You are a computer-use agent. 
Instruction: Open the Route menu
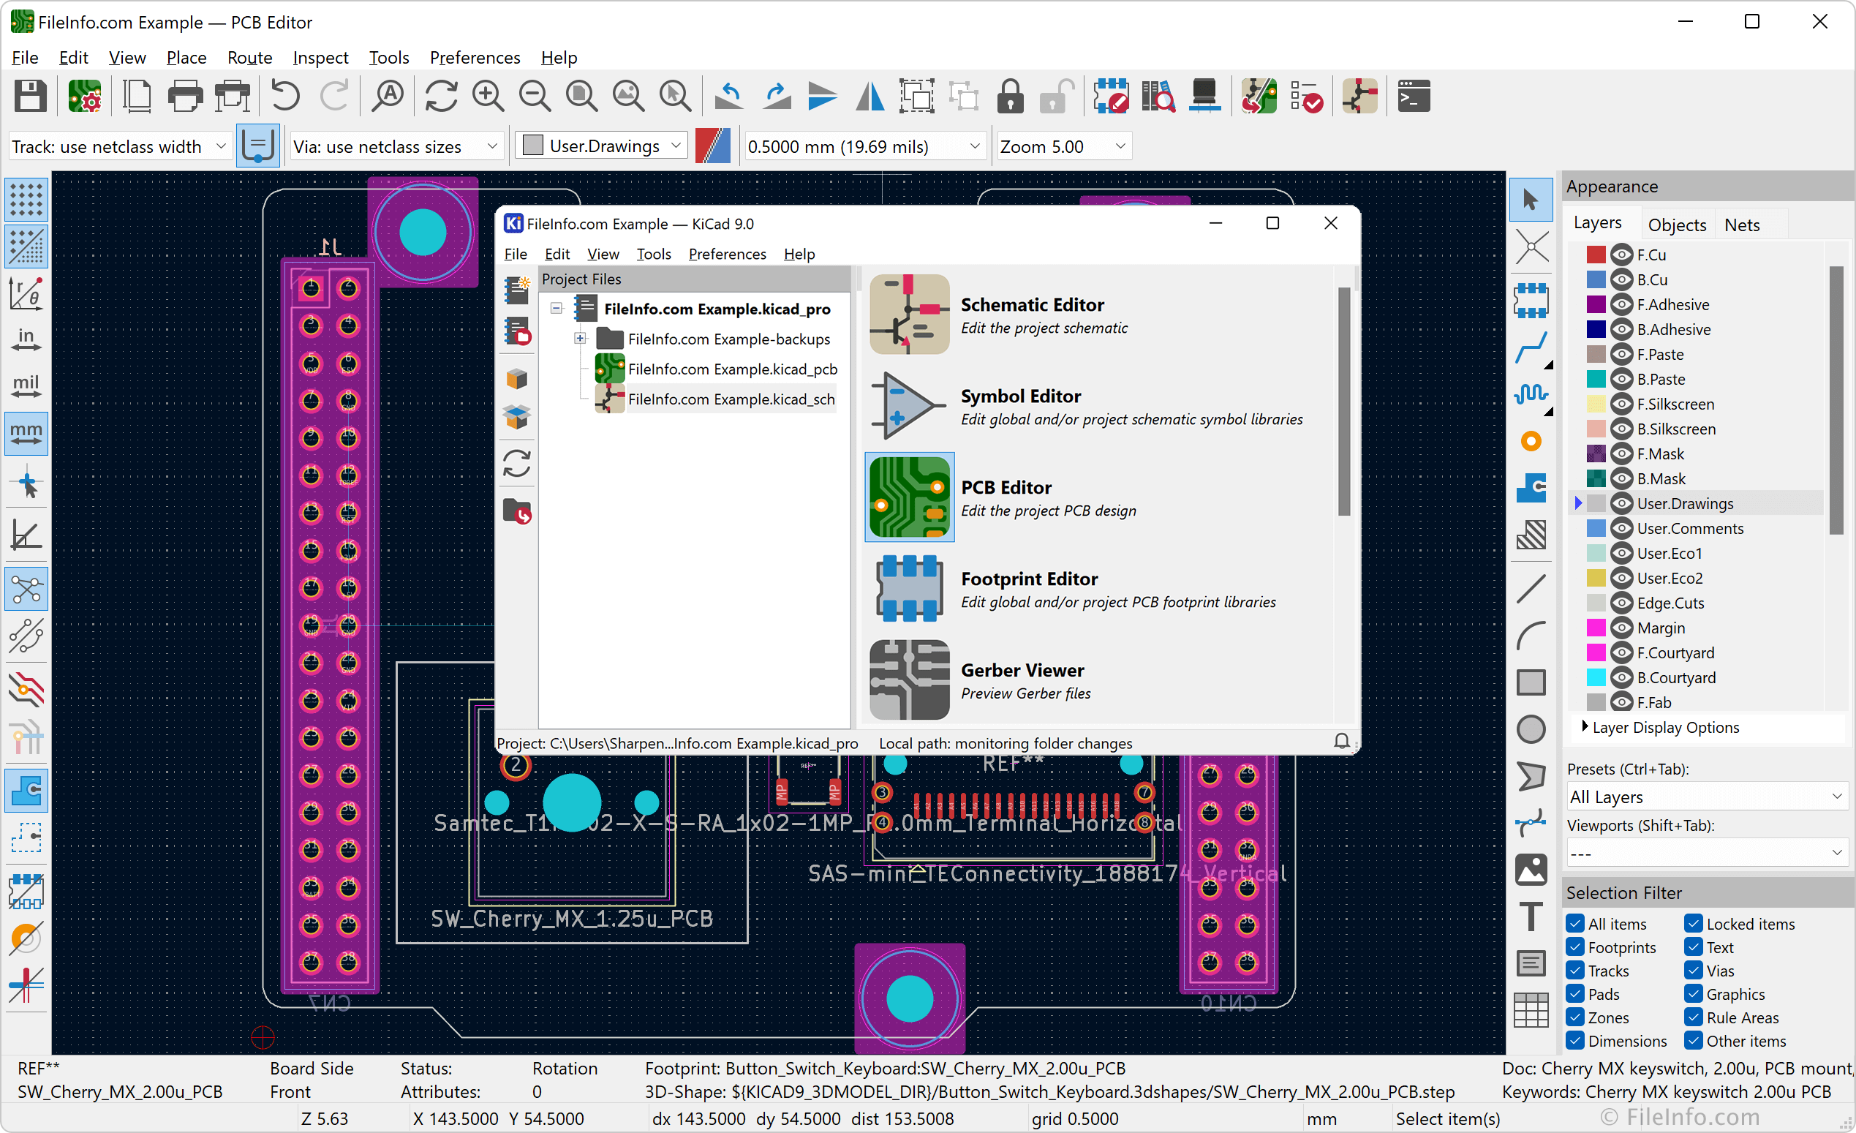point(249,57)
